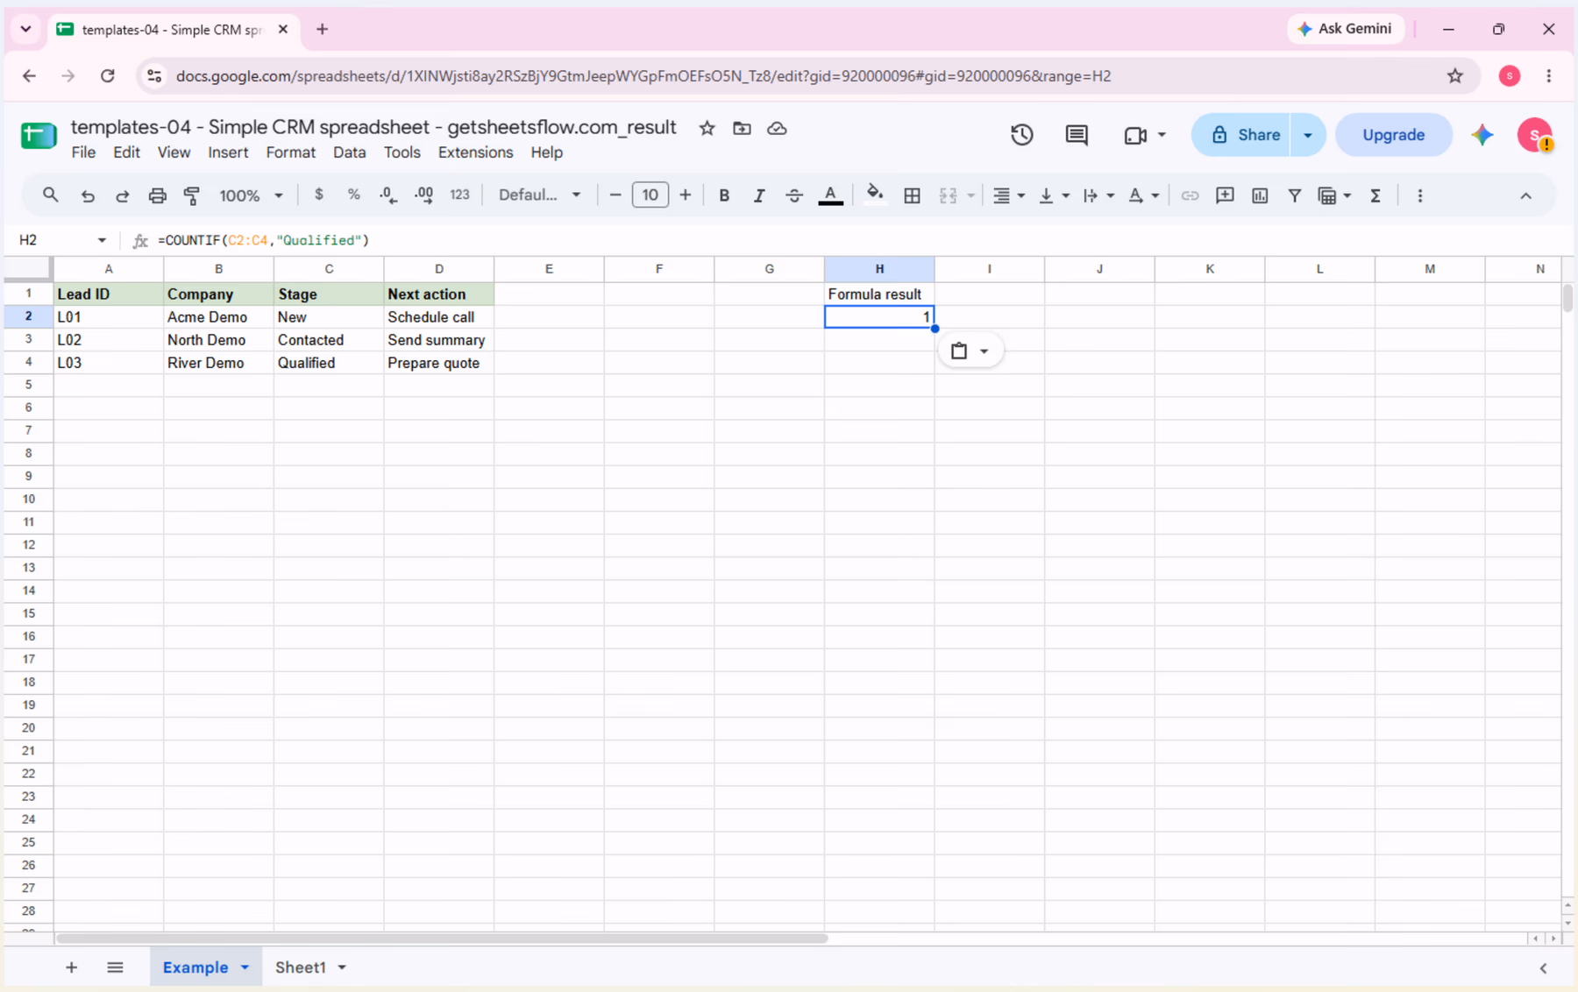Viewport: 1578px width, 992px height.
Task: Star the spreadsheet document
Action: (x=707, y=128)
